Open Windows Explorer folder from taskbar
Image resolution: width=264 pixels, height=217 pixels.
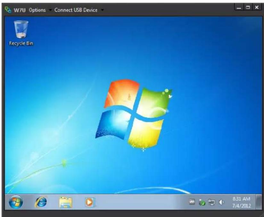click(66, 202)
